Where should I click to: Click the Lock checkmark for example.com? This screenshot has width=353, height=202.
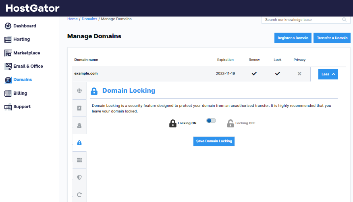pyautogui.click(x=278, y=73)
